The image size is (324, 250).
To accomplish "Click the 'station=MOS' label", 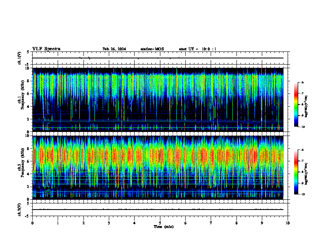I will coord(152,49).
